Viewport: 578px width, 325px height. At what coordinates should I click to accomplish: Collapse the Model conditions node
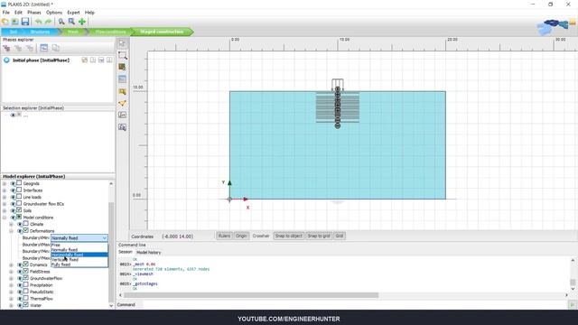pyautogui.click(x=5, y=218)
